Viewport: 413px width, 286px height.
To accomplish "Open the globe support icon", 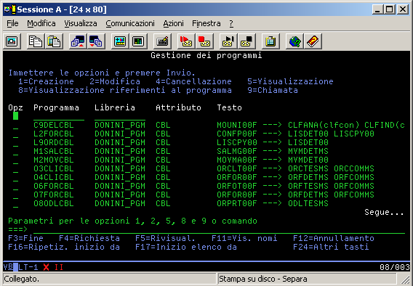I will click(x=294, y=41).
